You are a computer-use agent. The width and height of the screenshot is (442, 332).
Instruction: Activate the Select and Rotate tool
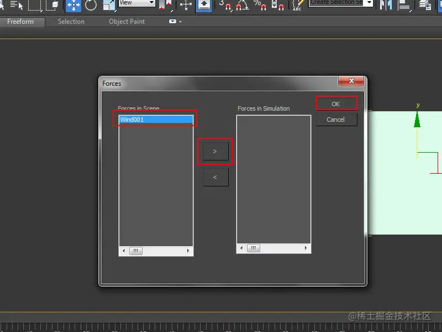coord(91,5)
